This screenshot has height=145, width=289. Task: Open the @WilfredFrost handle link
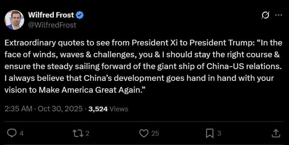coord(52,25)
